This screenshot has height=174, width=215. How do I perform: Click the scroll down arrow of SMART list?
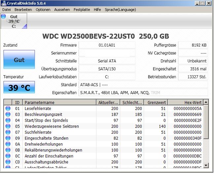206,165
